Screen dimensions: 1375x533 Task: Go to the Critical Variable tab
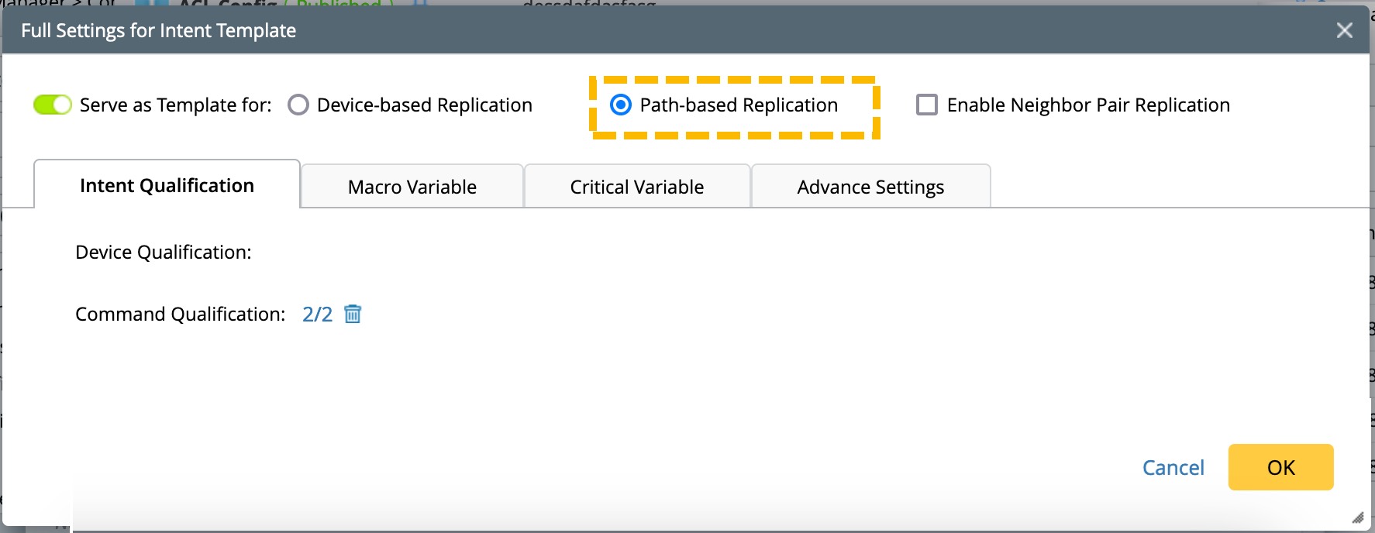(x=637, y=187)
